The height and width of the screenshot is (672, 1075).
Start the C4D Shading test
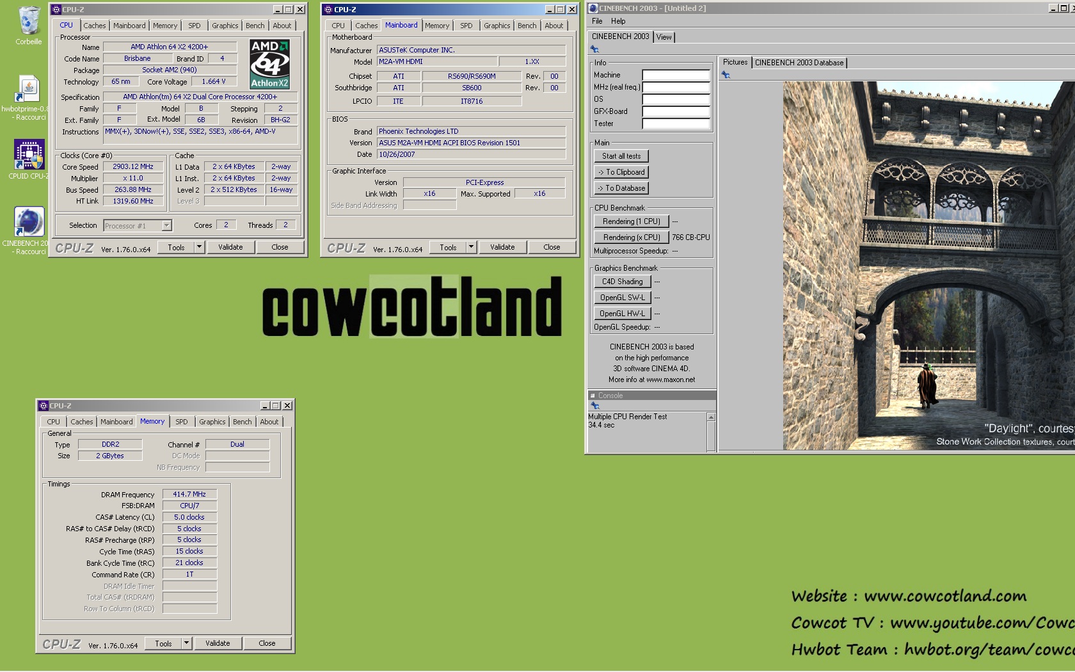click(623, 282)
